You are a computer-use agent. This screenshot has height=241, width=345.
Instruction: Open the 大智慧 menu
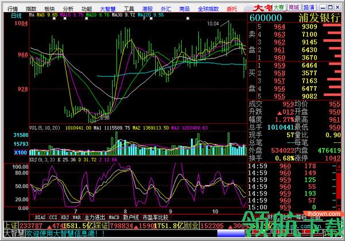click(x=108, y=9)
